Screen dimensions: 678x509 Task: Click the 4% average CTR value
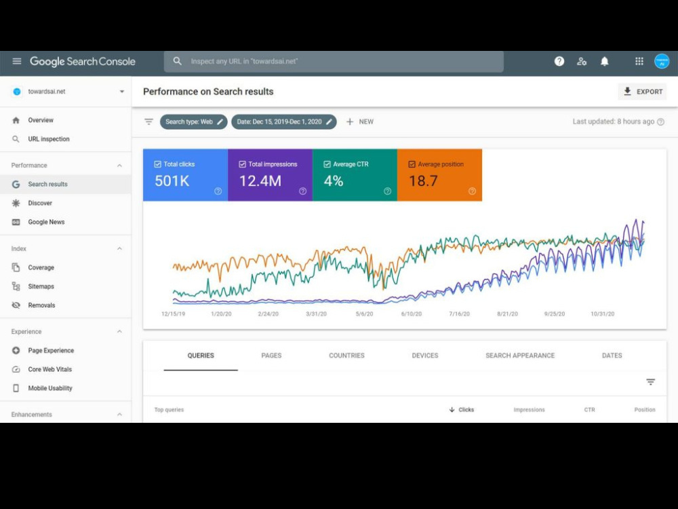click(334, 181)
